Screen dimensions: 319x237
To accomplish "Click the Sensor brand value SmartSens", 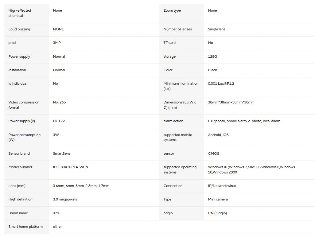I will (x=61, y=153).
